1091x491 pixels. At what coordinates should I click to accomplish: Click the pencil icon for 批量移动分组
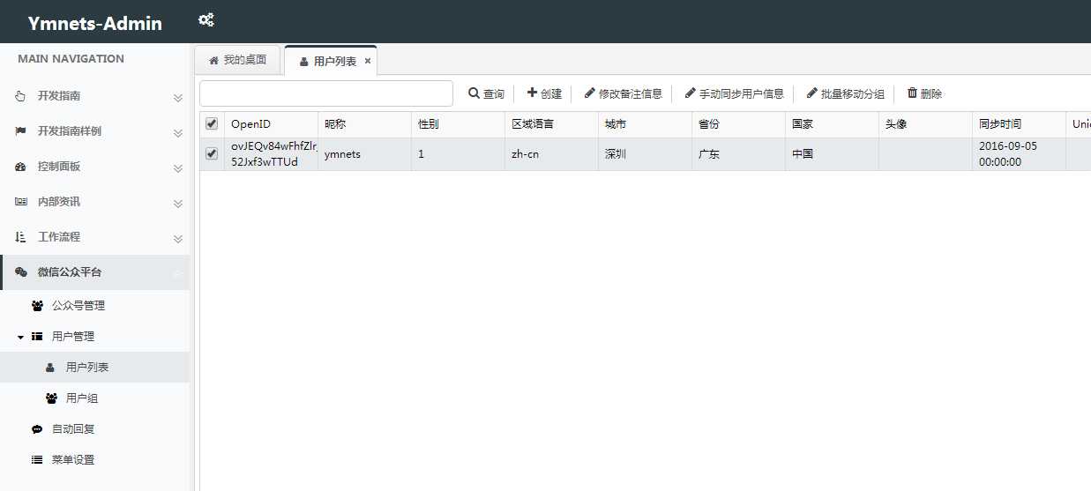[811, 93]
